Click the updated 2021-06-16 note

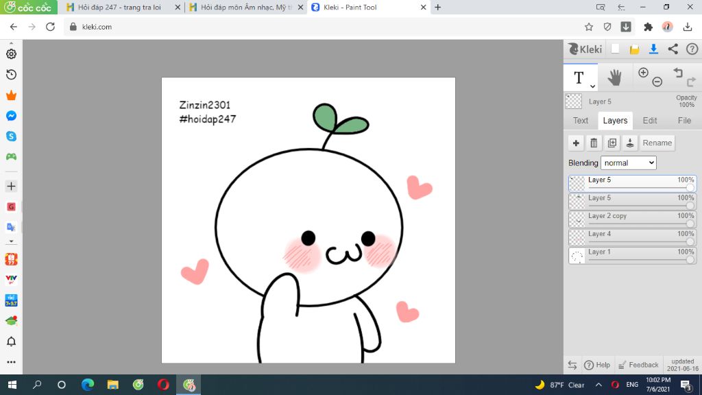point(682,365)
